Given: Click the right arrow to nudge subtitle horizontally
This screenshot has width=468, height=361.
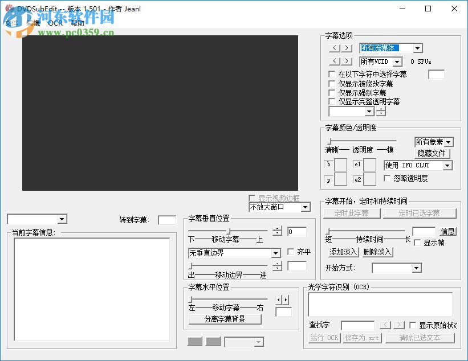Looking at the screenshot, I should tap(285, 300).
